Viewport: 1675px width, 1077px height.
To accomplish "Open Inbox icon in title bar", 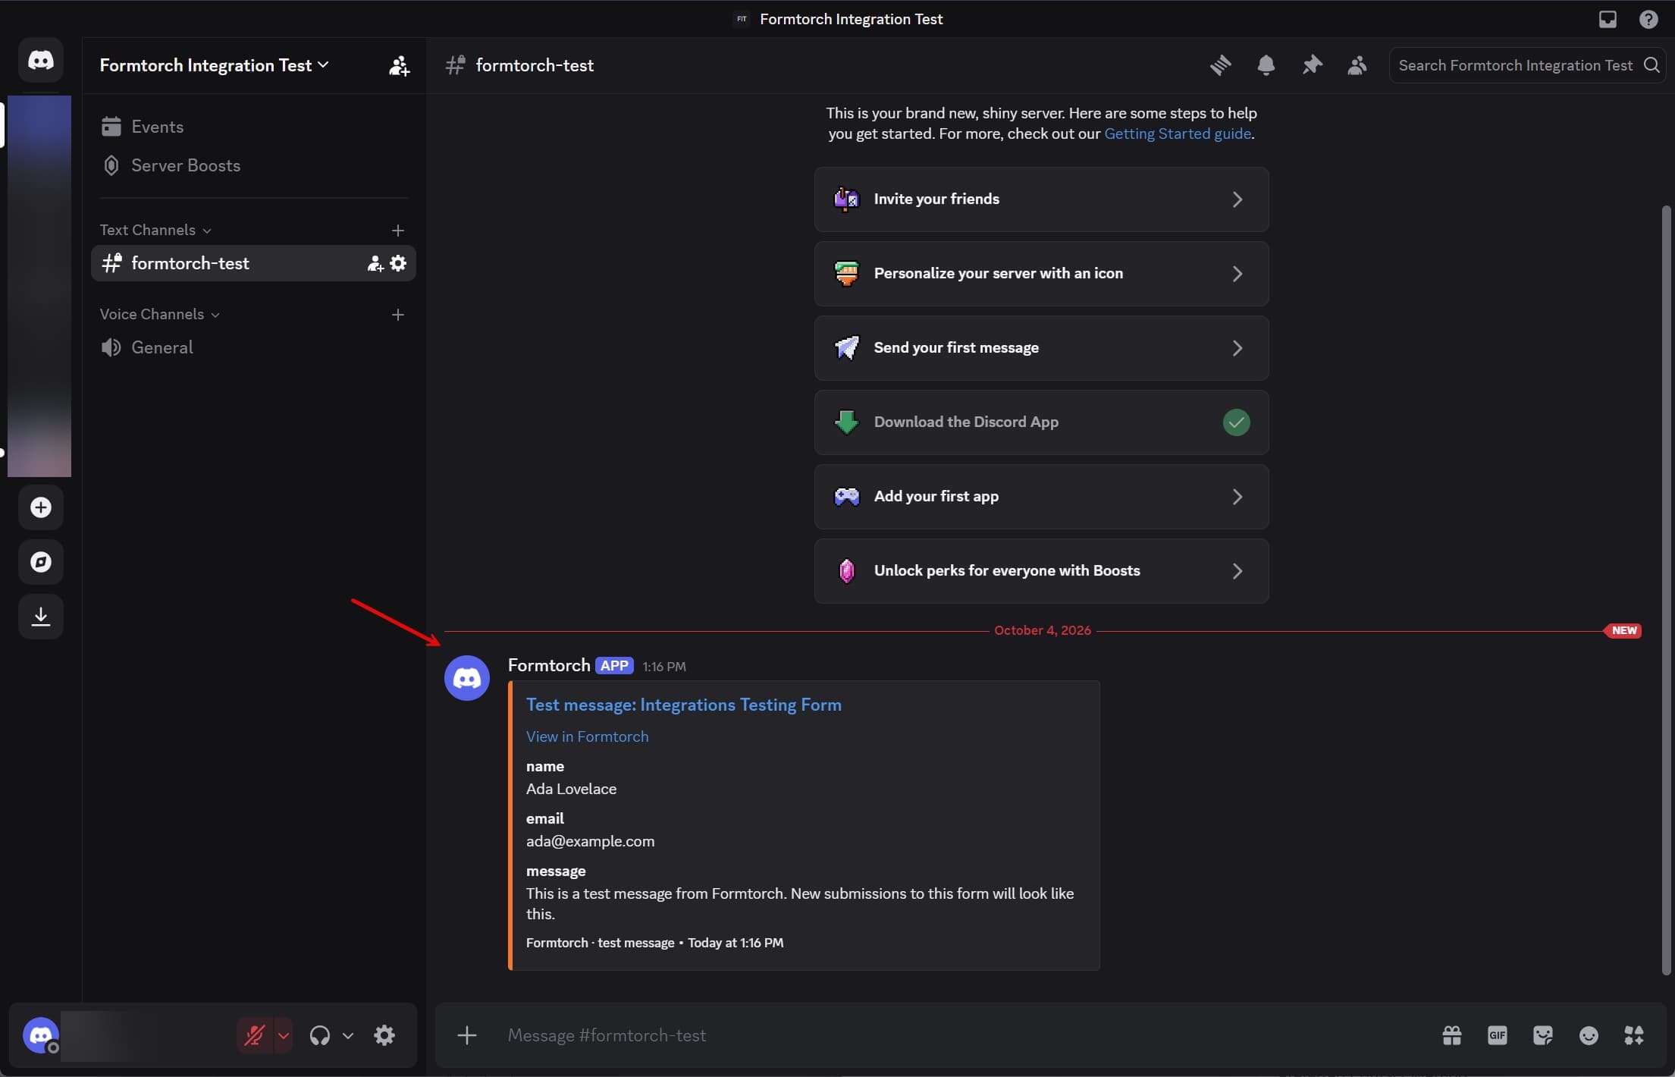I will (x=1608, y=19).
